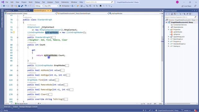Open the Output panel tab
199x112 pixels.
[15, 107]
